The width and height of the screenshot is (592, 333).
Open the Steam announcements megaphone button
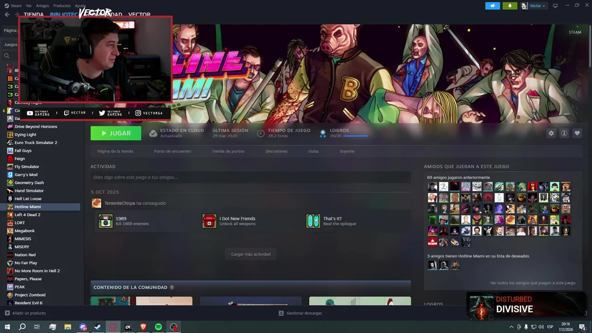click(493, 6)
